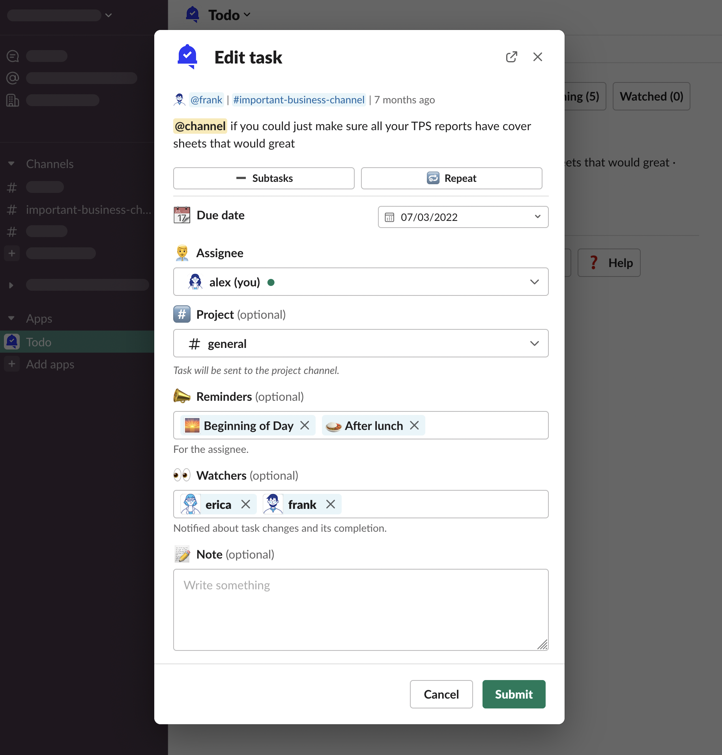Remove the Beginning of Day reminder
722x755 pixels.
coord(305,426)
